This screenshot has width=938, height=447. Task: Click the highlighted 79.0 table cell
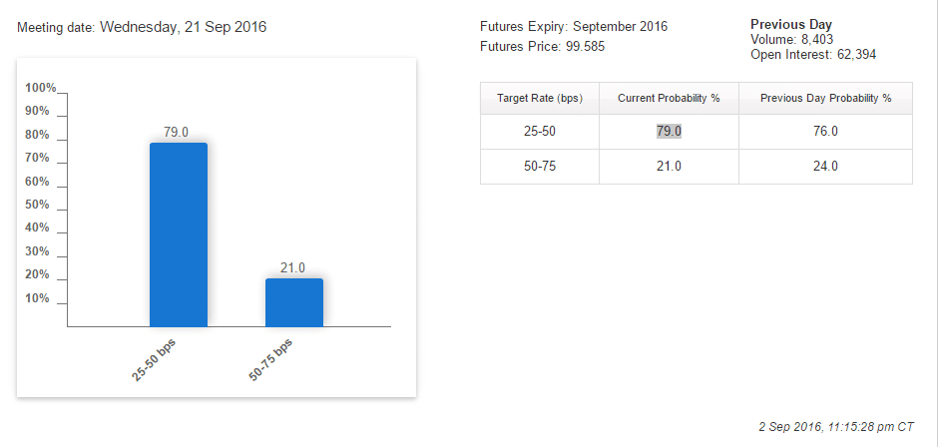coord(669,132)
